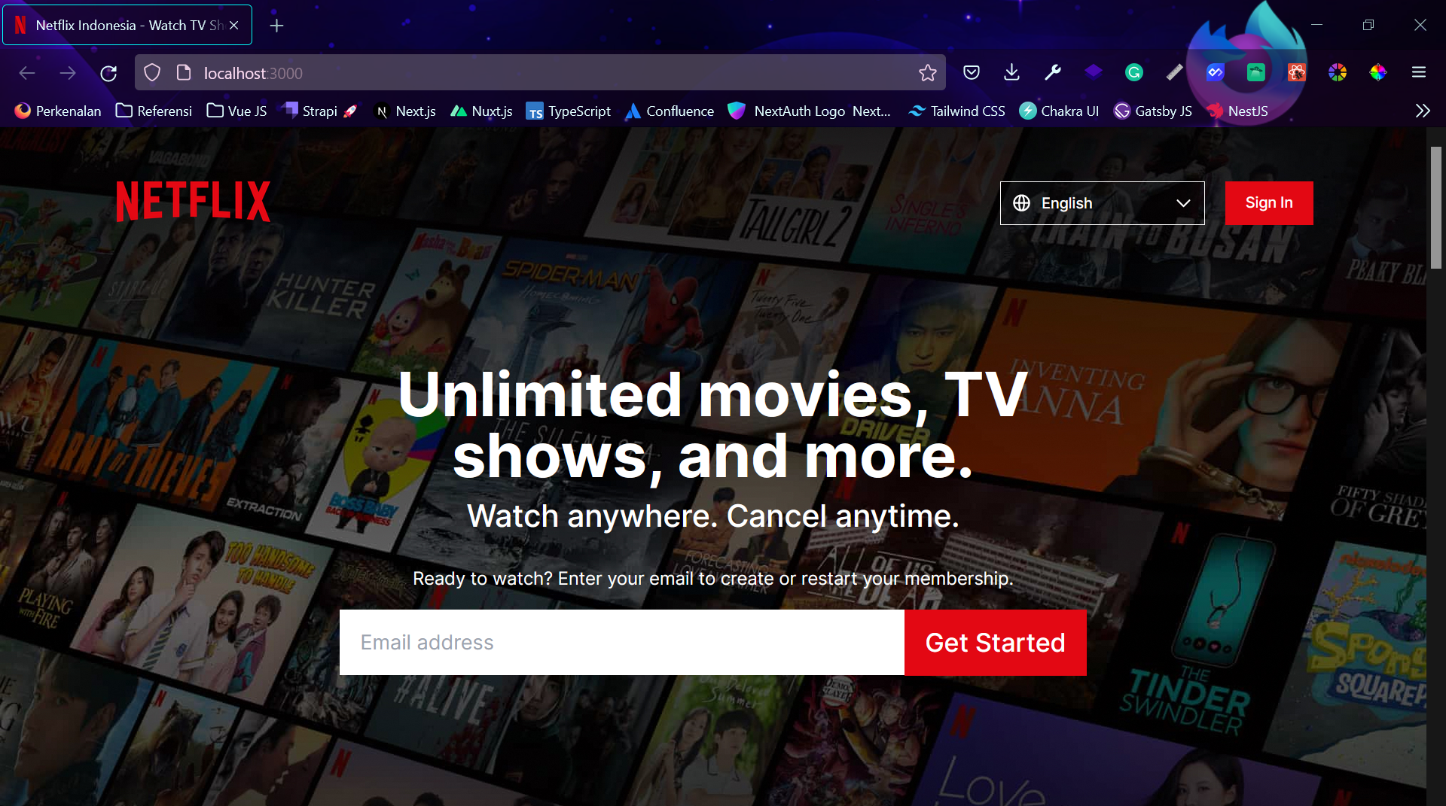Viewport: 1446px width, 806px height.
Task: Open the Firefox hamburger menu
Action: pos(1419,72)
